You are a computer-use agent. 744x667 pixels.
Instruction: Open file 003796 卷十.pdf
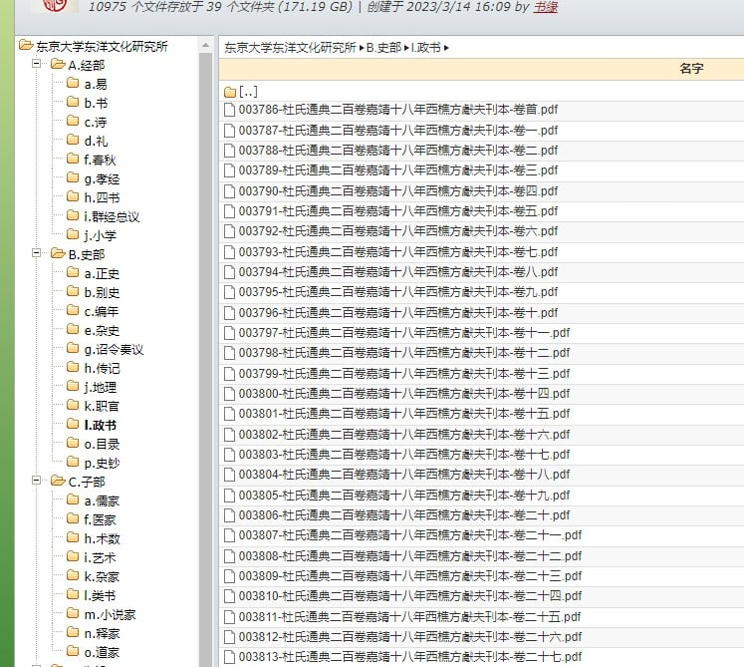(x=398, y=313)
